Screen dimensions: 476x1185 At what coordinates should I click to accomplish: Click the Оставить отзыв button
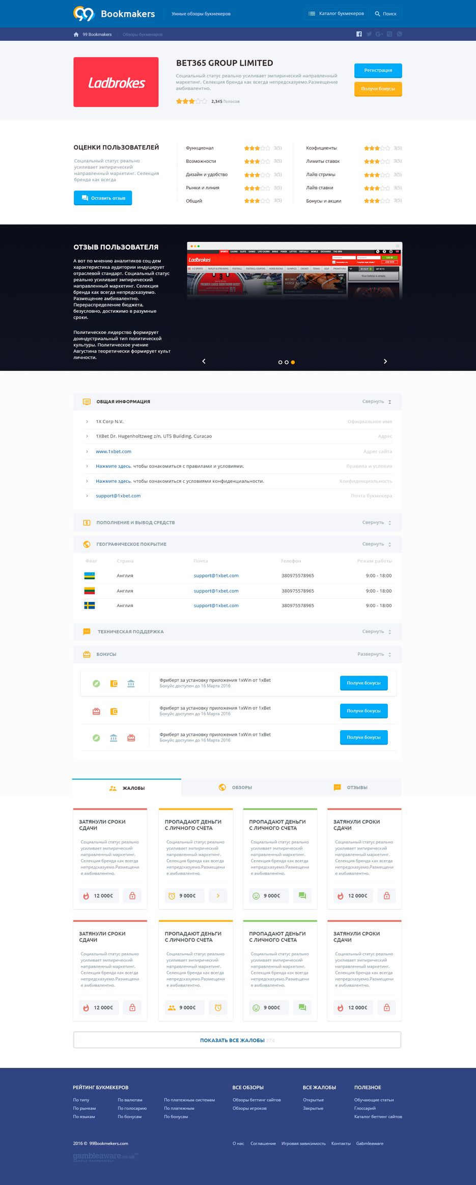coord(103,198)
